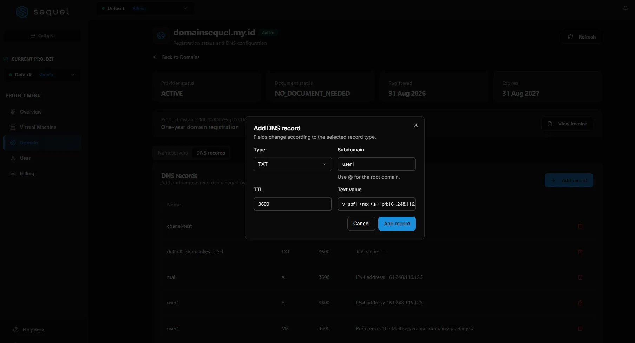The image size is (635, 343).
Task: Click the Refresh button
Action: (x=582, y=37)
